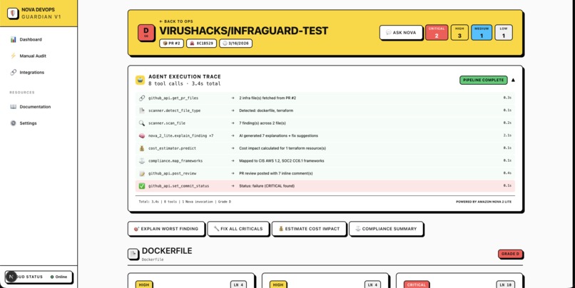Click the Compliance Summary button
The height and width of the screenshot is (288, 575).
click(386, 229)
